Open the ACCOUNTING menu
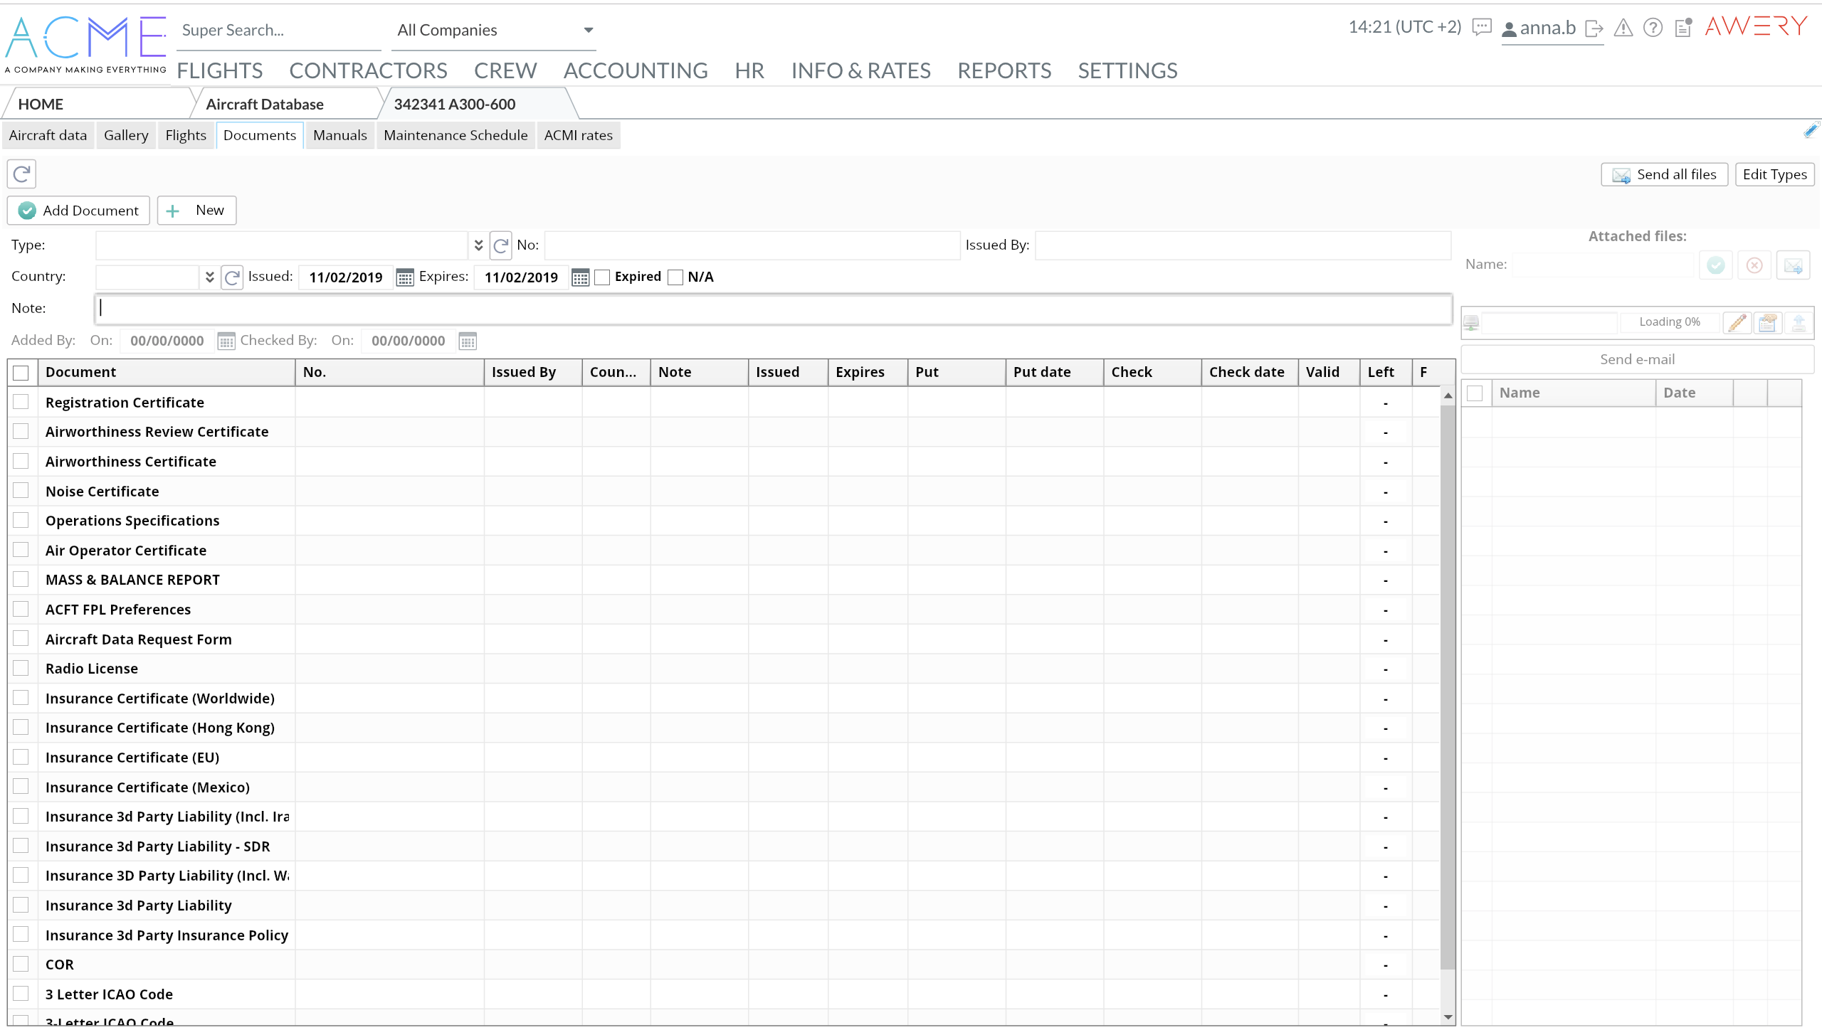Viewport: 1822px width, 1030px height. [x=636, y=70]
